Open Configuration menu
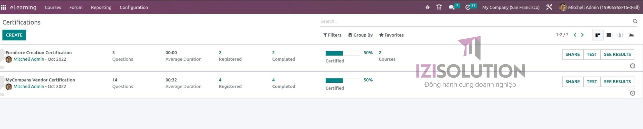The height and width of the screenshot is (129, 643). [134, 7]
